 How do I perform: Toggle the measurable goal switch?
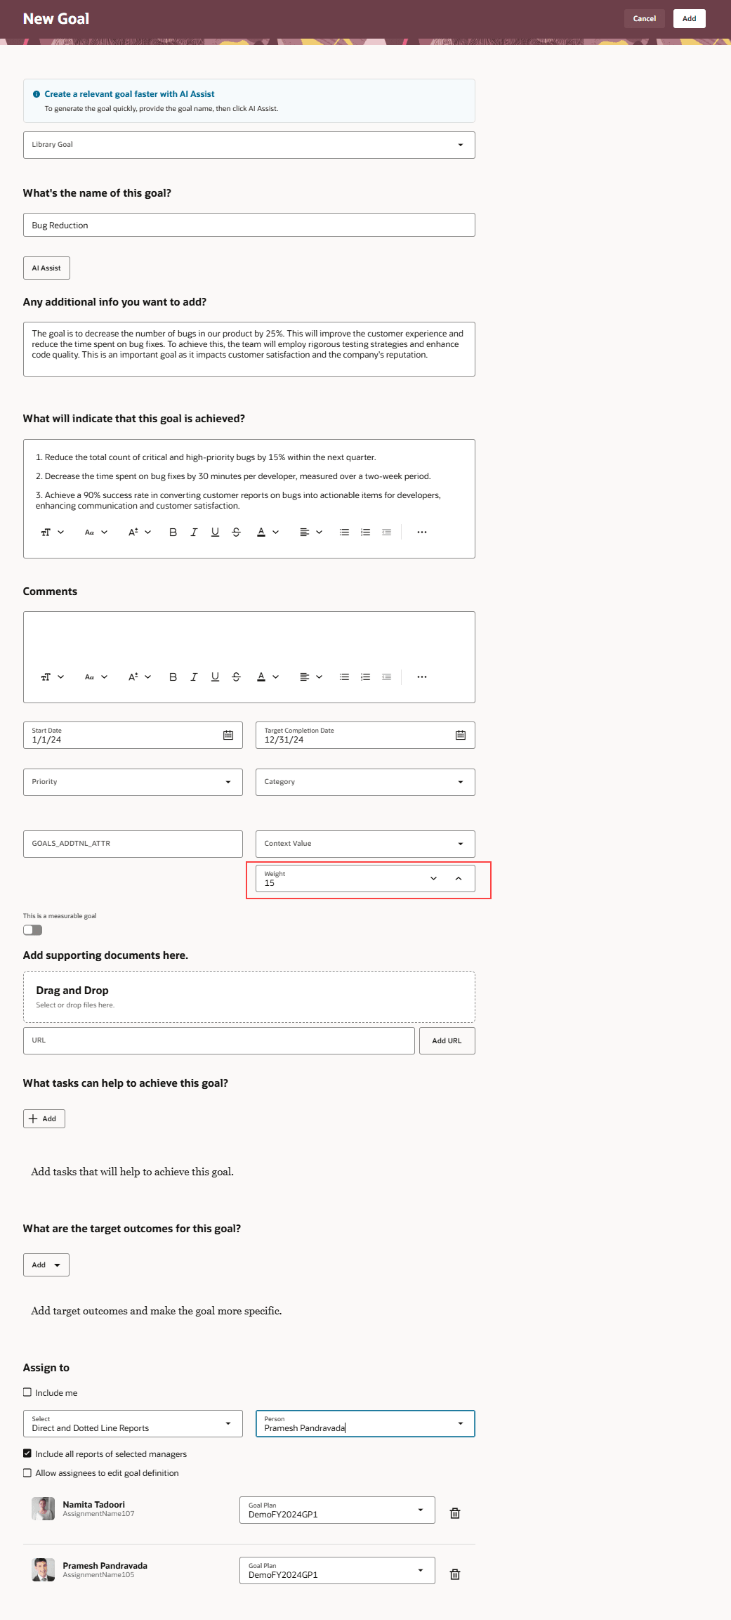[x=33, y=930]
